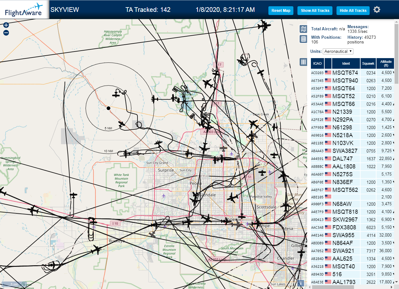The width and height of the screenshot is (399, 289).
Task: Sort table by Ident column header
Action: [x=346, y=63]
